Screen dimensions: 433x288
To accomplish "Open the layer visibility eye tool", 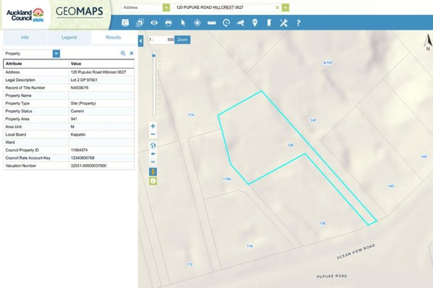I will pos(154,22).
